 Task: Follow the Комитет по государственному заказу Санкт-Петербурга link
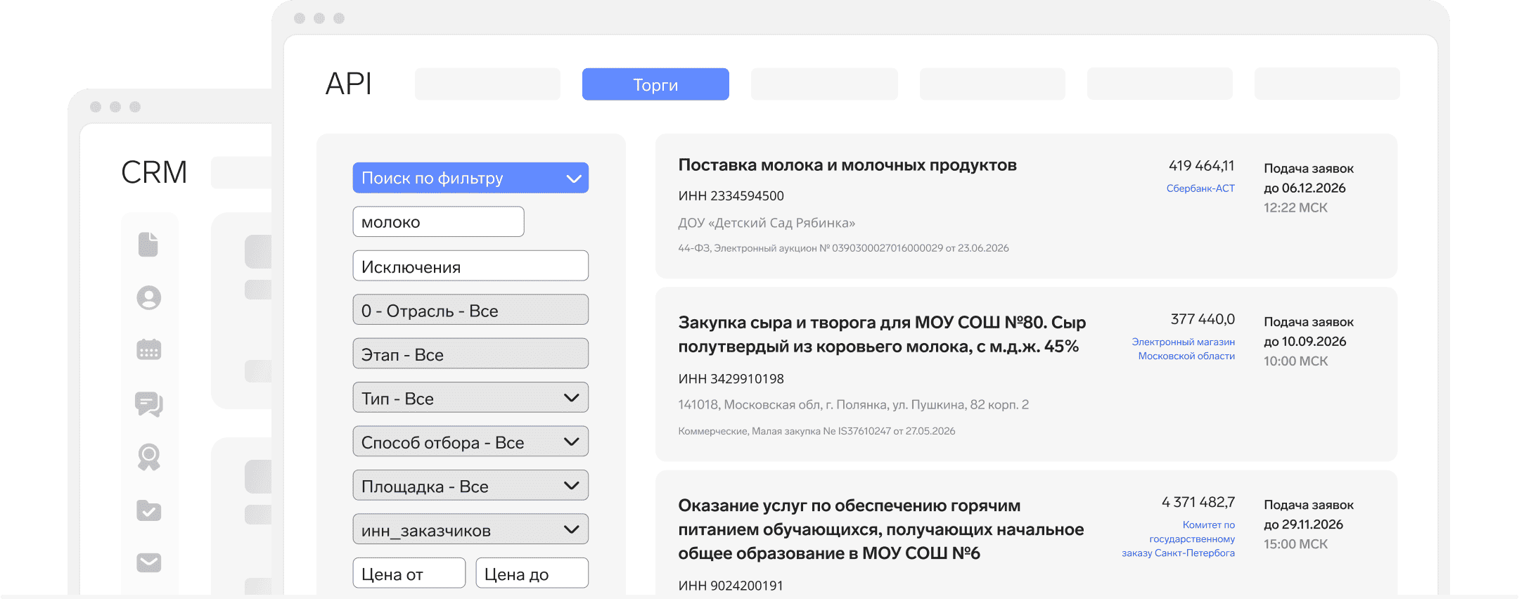1179,539
